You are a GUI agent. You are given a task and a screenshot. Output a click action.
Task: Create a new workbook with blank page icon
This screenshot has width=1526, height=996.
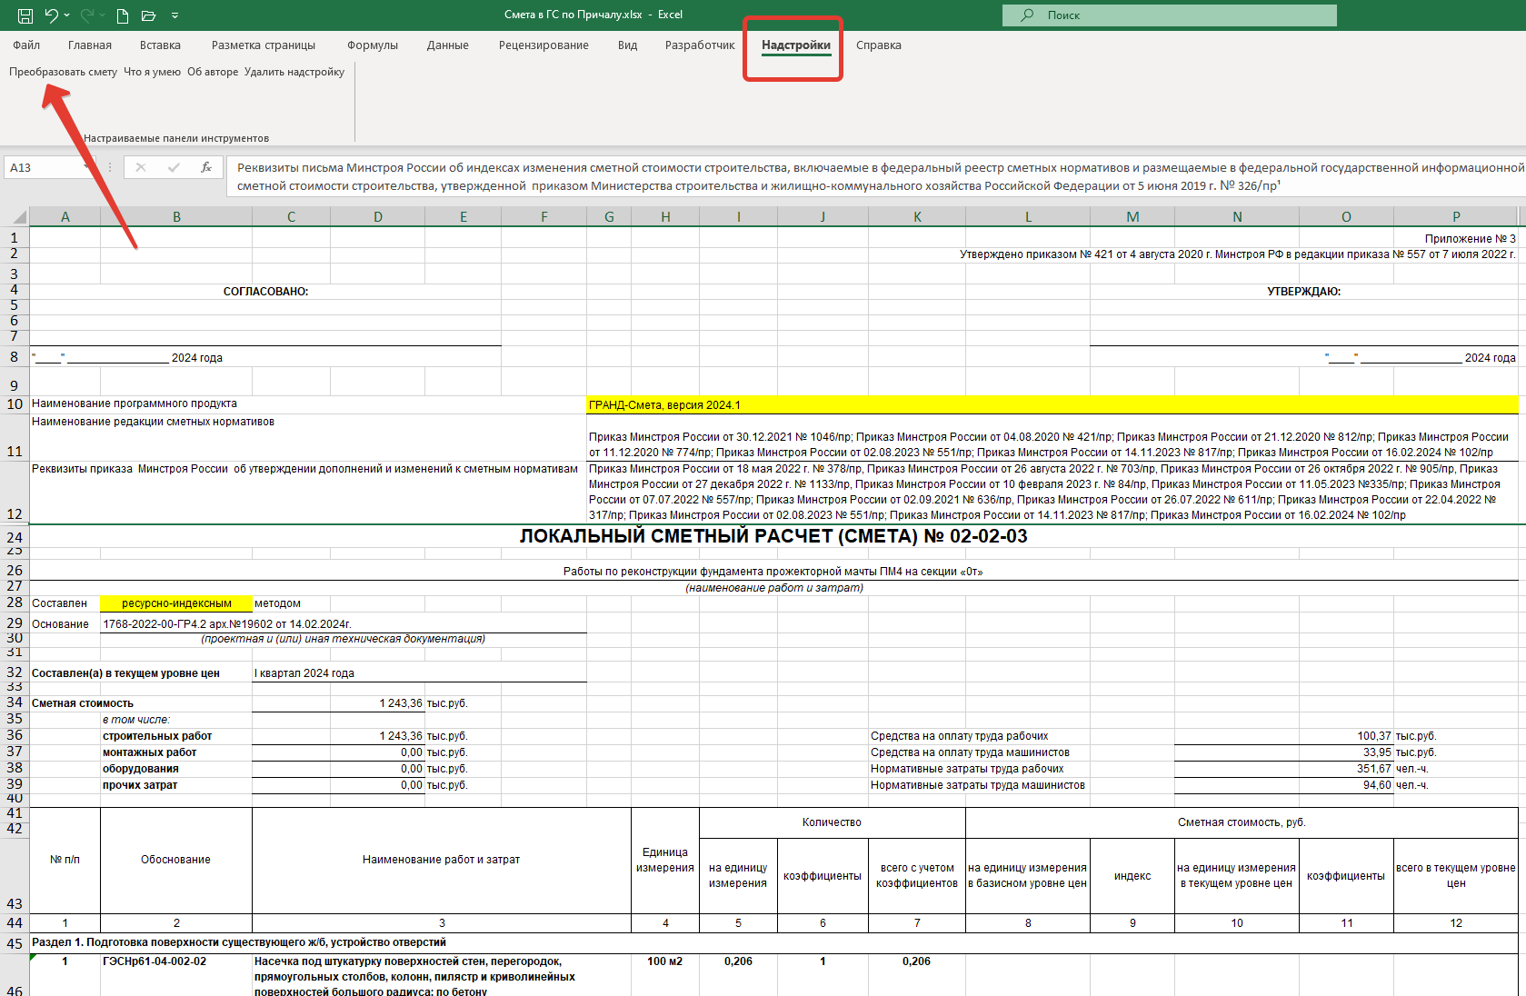(x=123, y=15)
